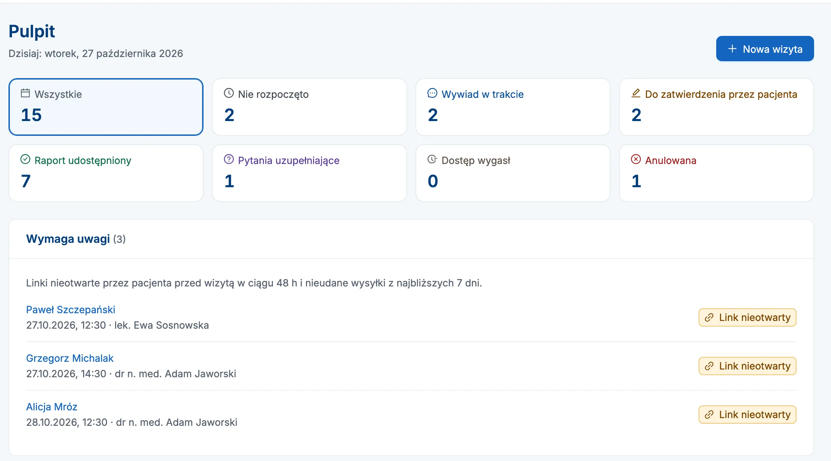Click the Pulpit page title

[x=32, y=31]
